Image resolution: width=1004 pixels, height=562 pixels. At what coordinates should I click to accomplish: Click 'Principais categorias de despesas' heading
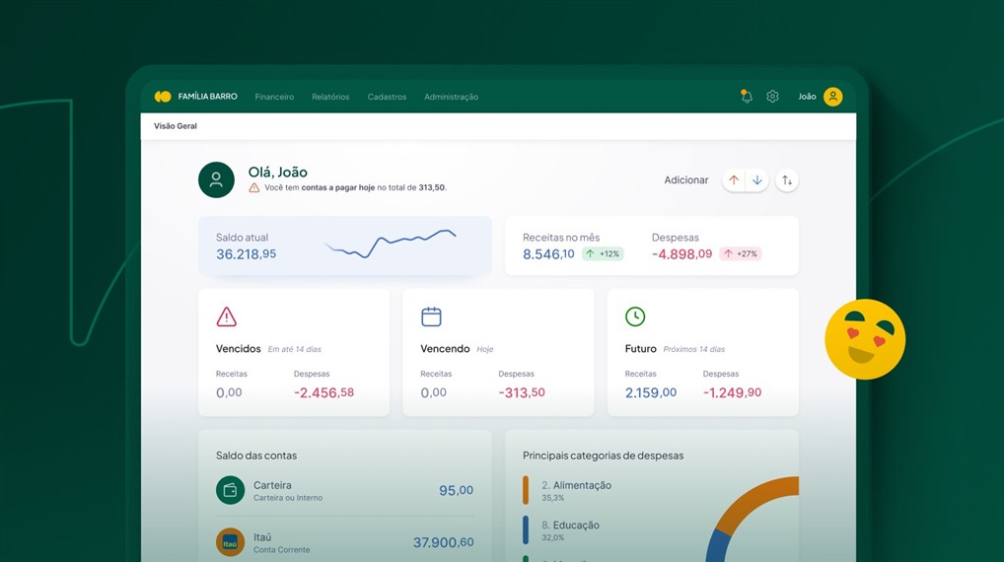pos(604,456)
